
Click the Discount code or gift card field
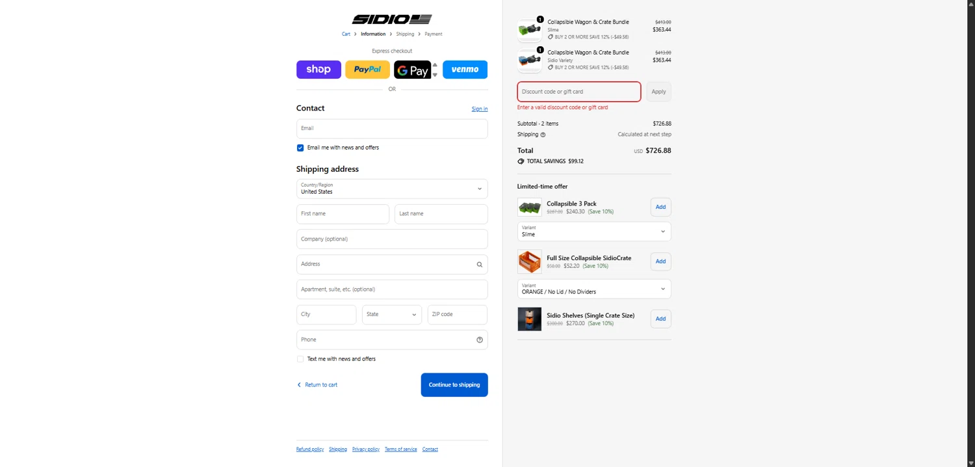click(x=579, y=92)
